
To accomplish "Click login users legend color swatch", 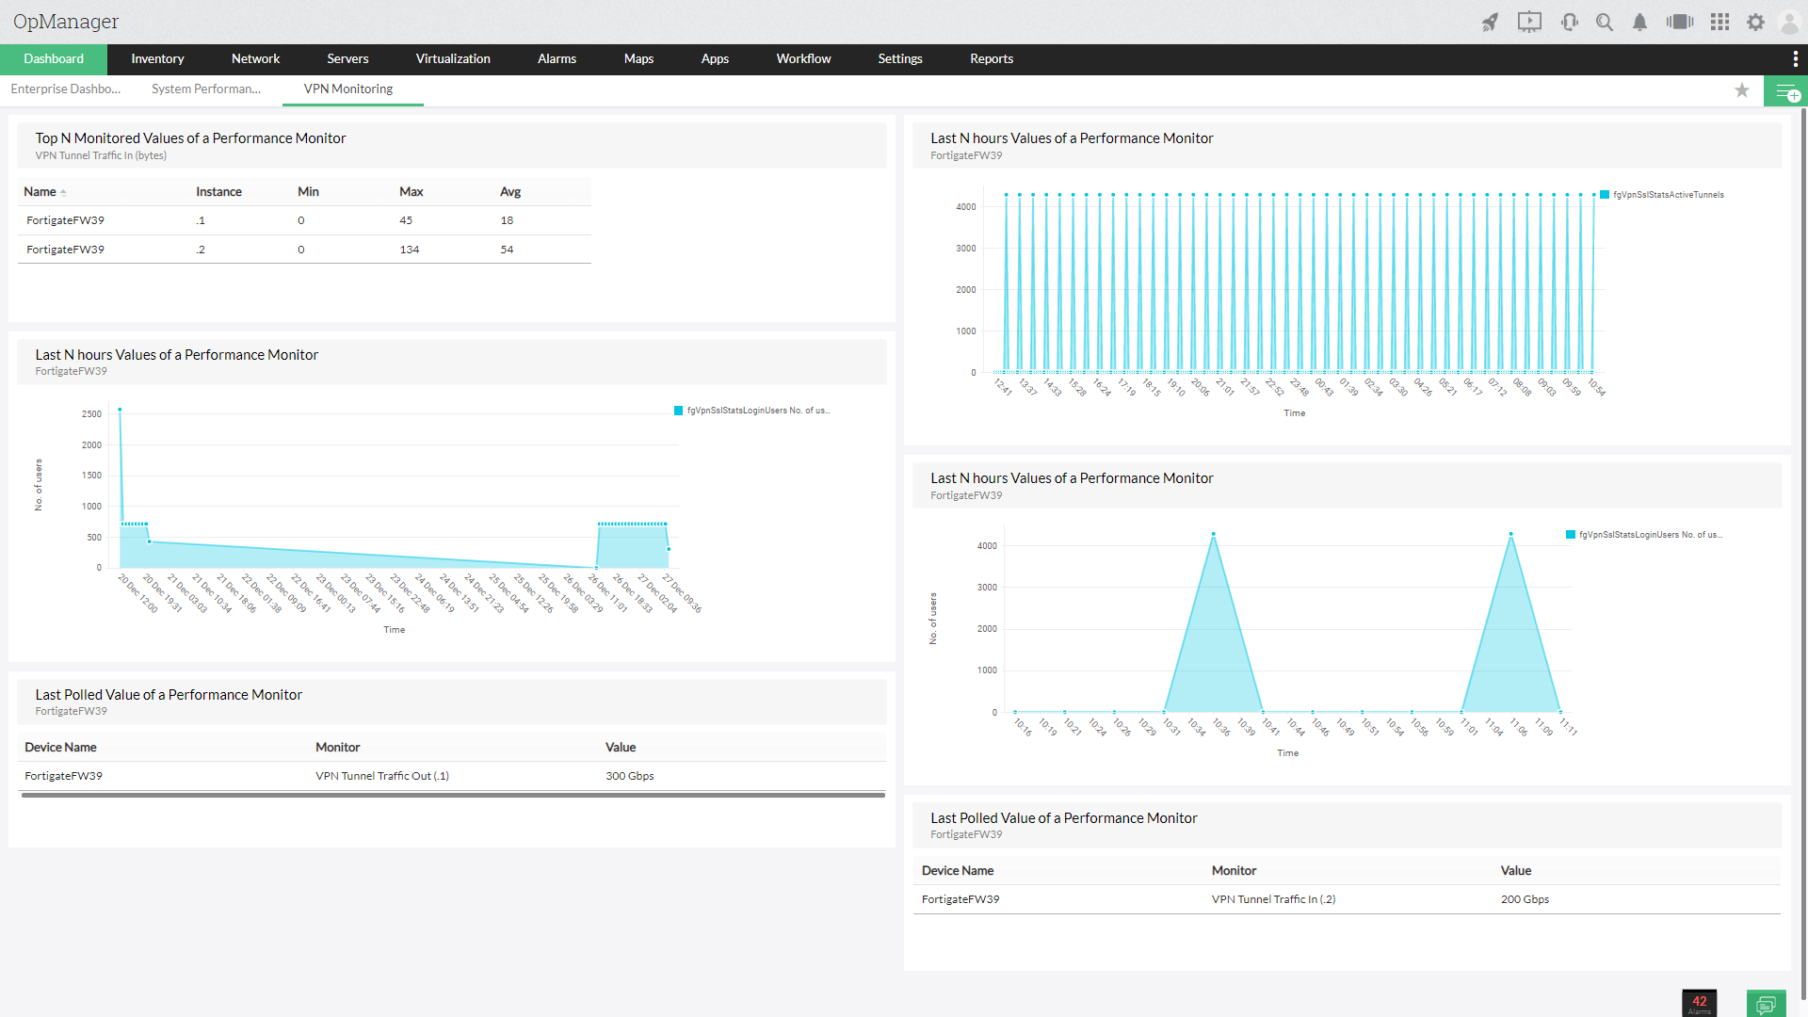I will click(x=678, y=411).
